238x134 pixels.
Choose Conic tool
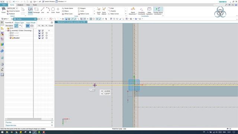pyautogui.click(x=81, y=11)
